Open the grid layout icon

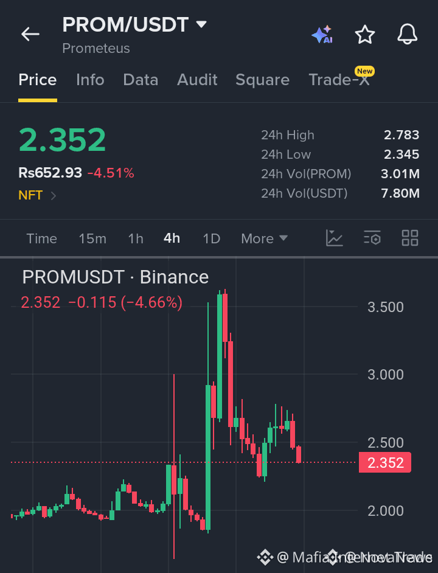point(410,238)
